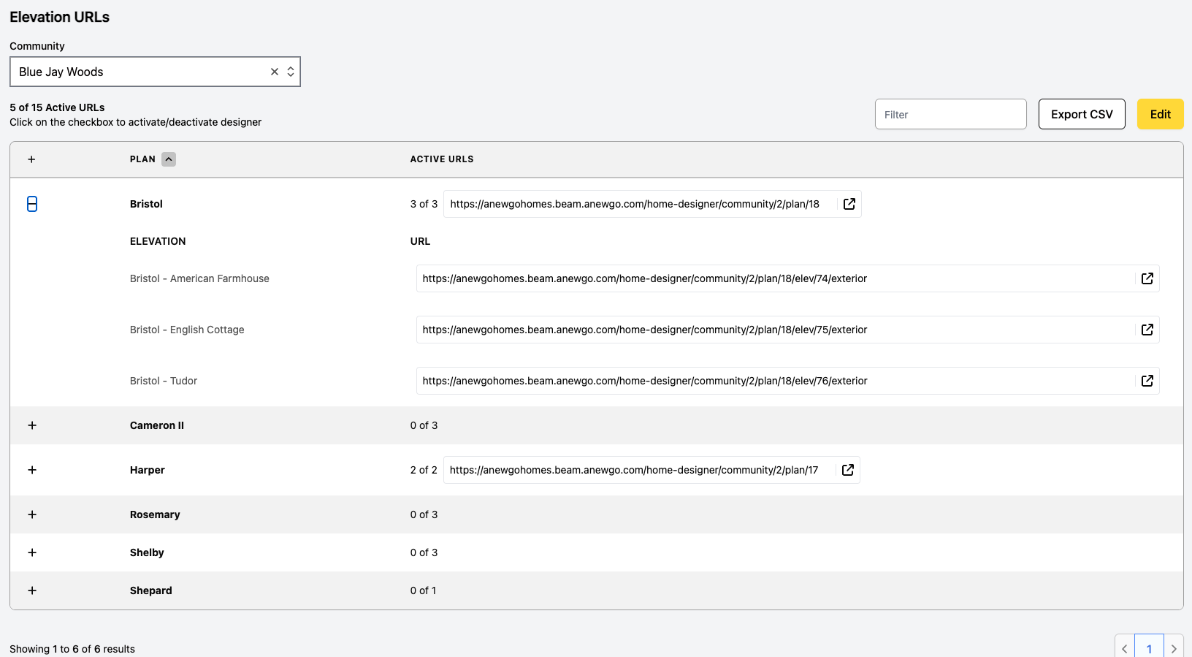Clear the Blue Jay Woods selection
Screen dimensions: 1192x657
pos(275,72)
